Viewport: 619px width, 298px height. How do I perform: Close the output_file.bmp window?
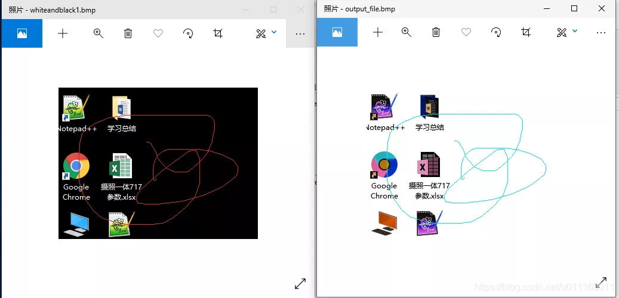point(601,9)
